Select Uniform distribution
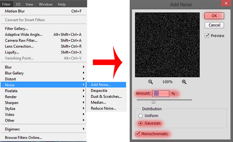This screenshot has height=142, width=233. [x=141, y=116]
